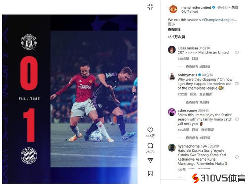Open the manchesterunited profile avatar
This screenshot has height=184, width=245.
pyautogui.click(x=173, y=9)
